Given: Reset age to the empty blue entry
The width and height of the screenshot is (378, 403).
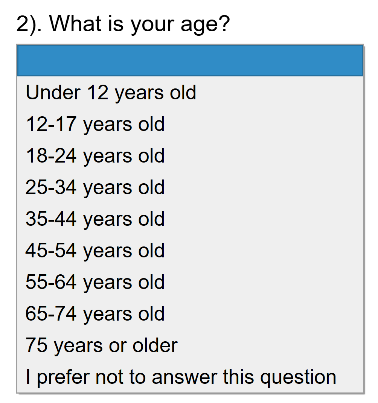Looking at the screenshot, I should pyautogui.click(x=190, y=61).
